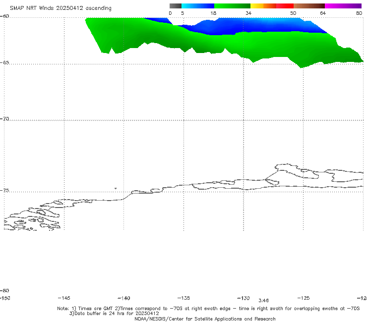Screen dimensions: 367x322
Task: Click the color bar label '34'
Action: pyautogui.click(x=248, y=13)
